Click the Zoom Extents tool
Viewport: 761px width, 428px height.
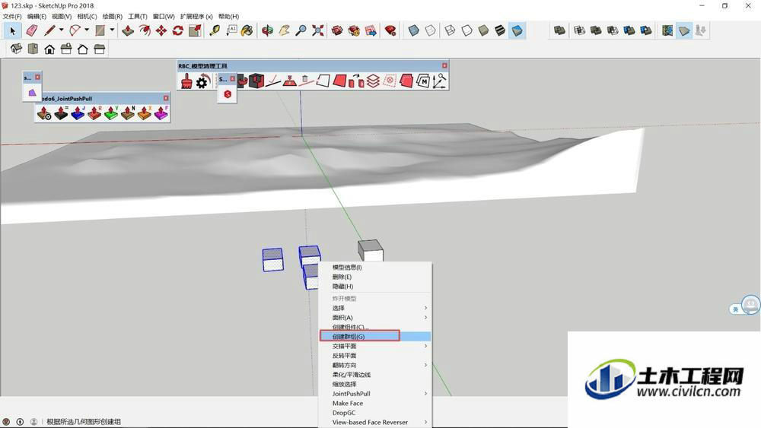click(318, 30)
